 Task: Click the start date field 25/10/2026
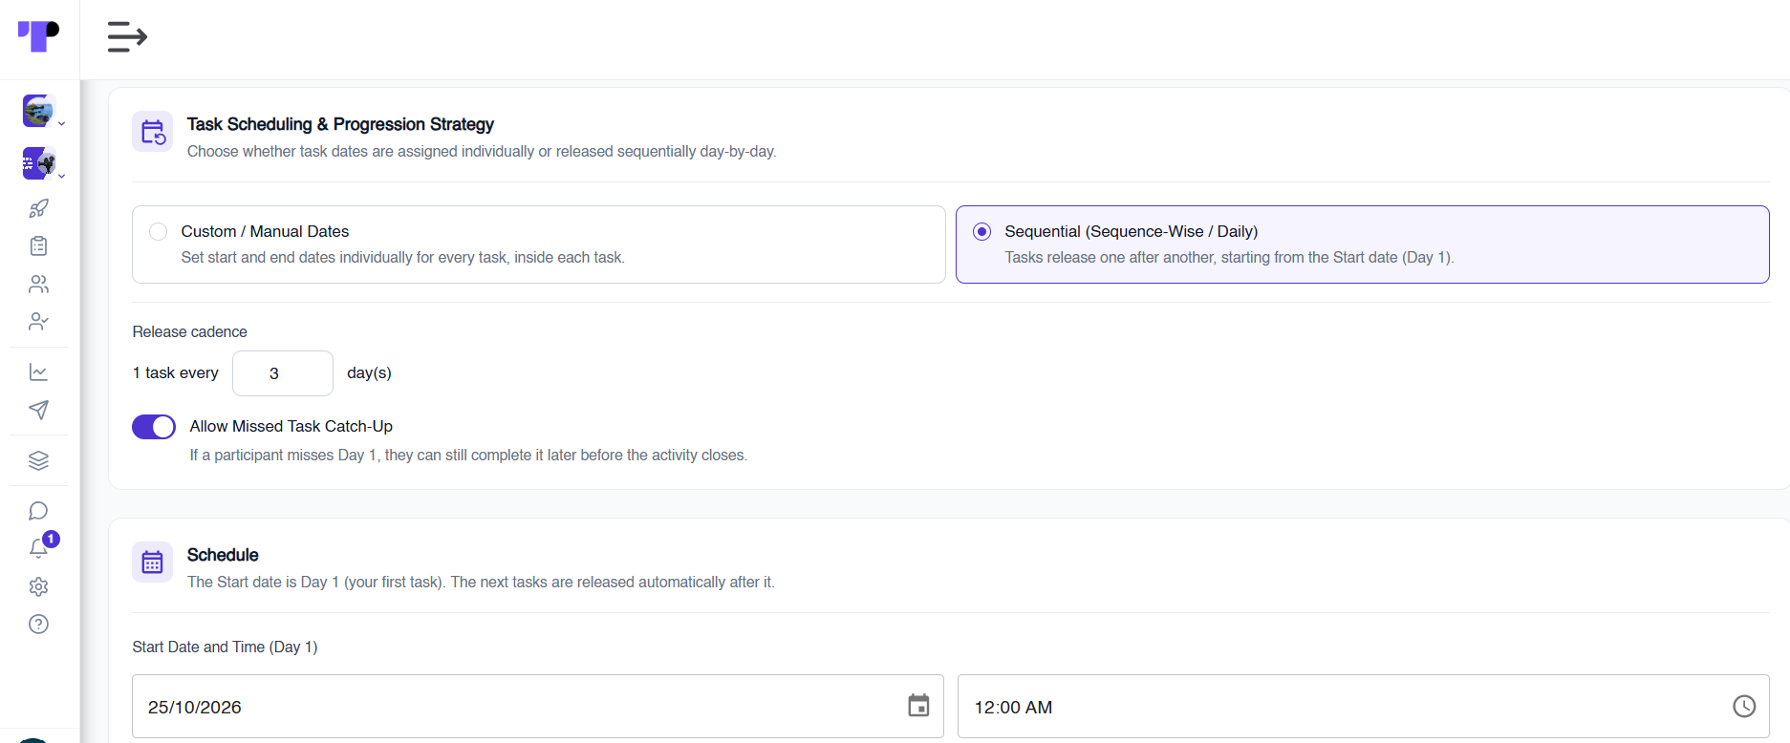[x=538, y=707]
